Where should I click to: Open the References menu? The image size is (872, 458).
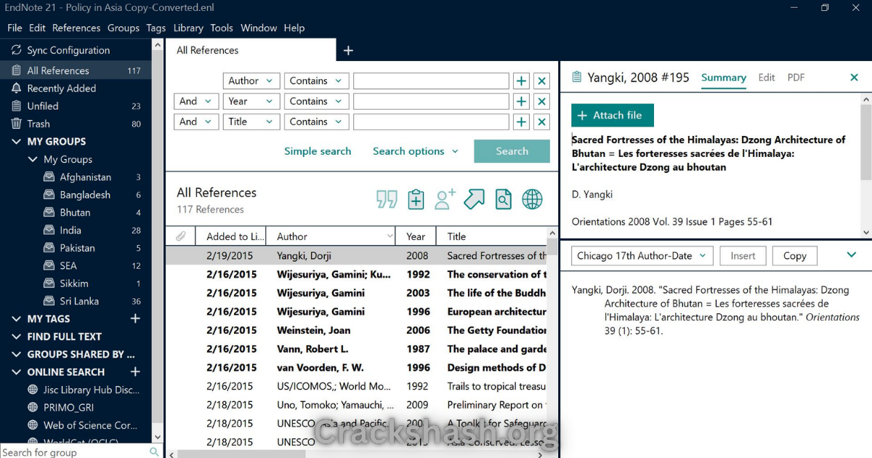(x=76, y=28)
